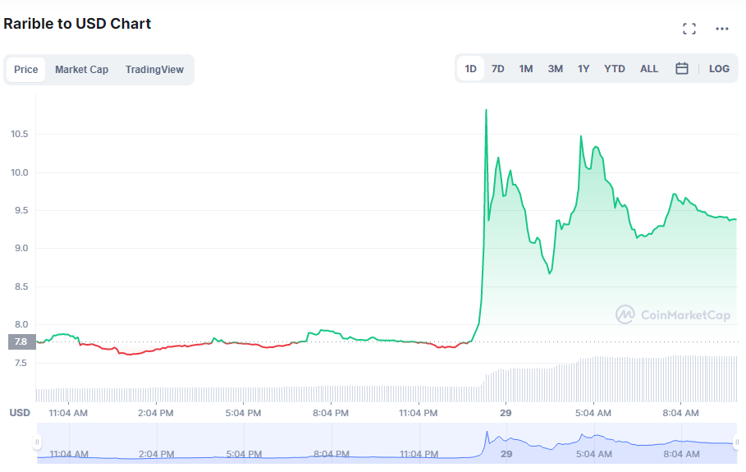Click the 9.5 y-axis price label
The image size is (746, 472).
[21, 210]
